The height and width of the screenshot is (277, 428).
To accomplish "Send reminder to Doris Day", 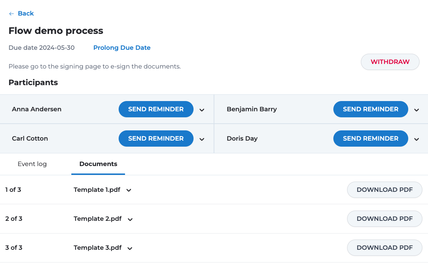I will pyautogui.click(x=370, y=138).
